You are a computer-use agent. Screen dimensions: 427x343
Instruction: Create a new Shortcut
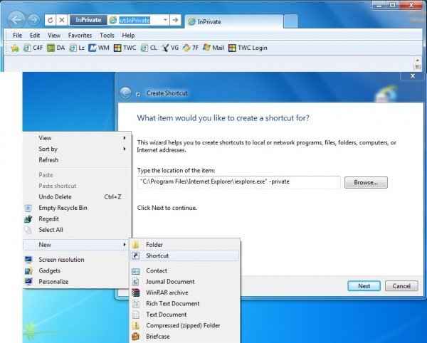point(185,255)
